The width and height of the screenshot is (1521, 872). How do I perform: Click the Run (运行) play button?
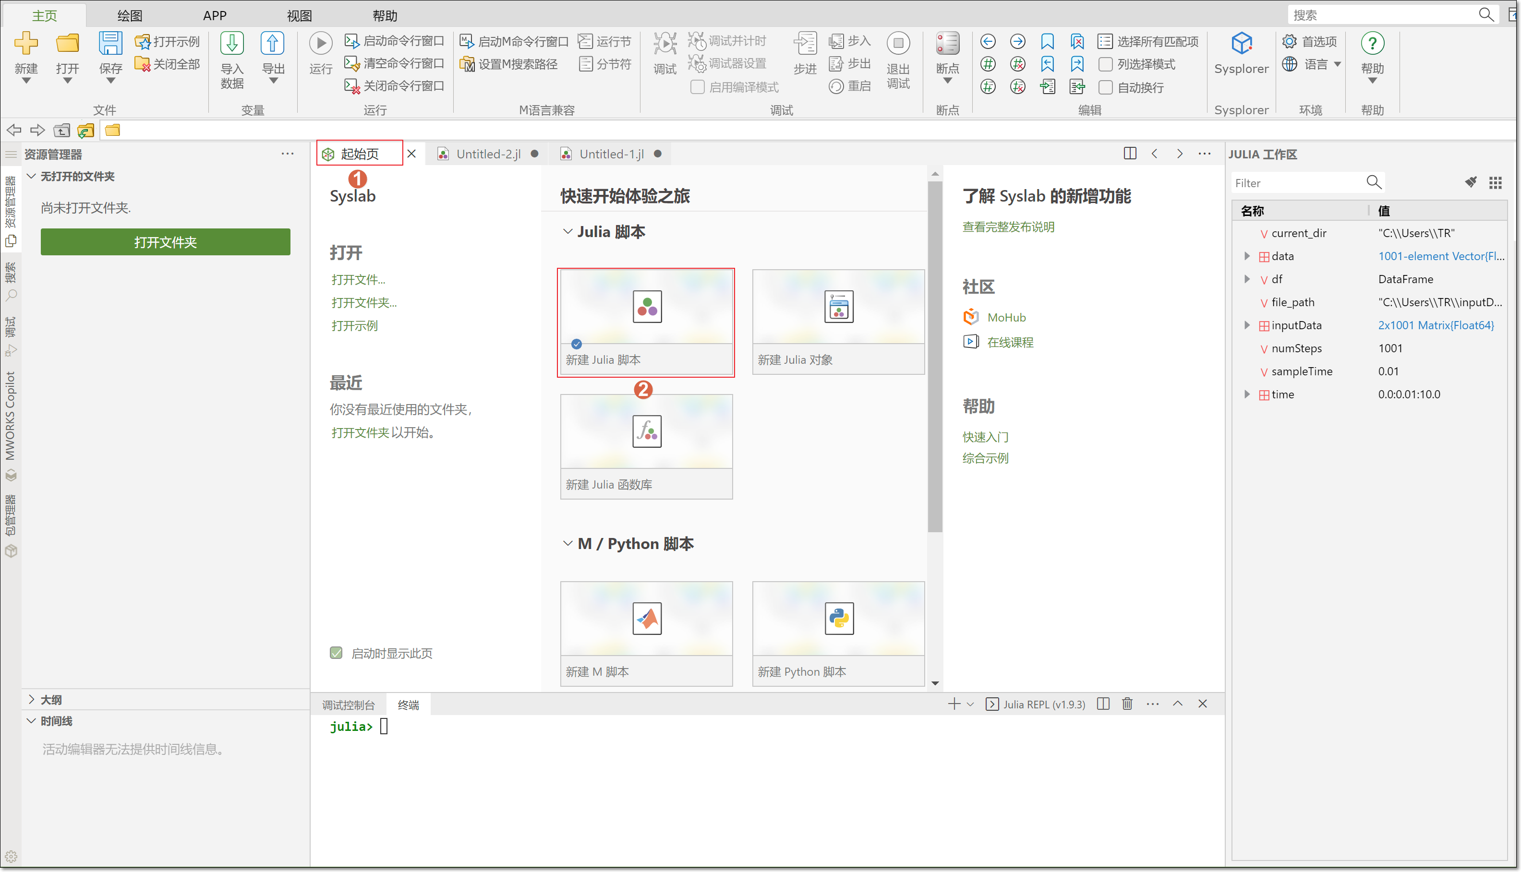click(x=321, y=44)
